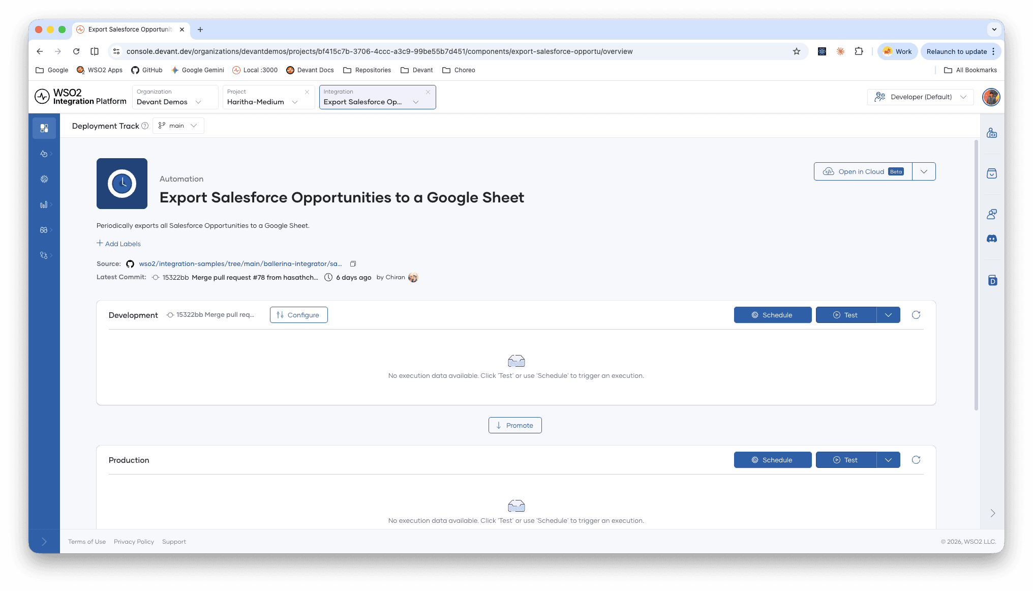Open Repositories bookmarks folder
Screen dimensions: 1033x591
click(x=367, y=70)
